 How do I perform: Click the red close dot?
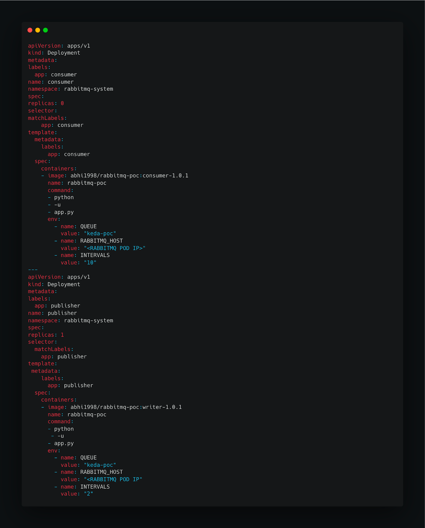30,30
